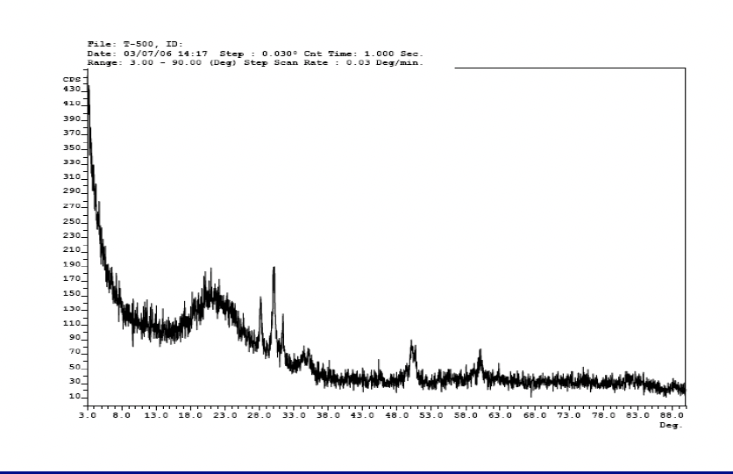This screenshot has width=733, height=474.
Task: Click the 18.0 x-axis tick label
Action: coord(190,415)
